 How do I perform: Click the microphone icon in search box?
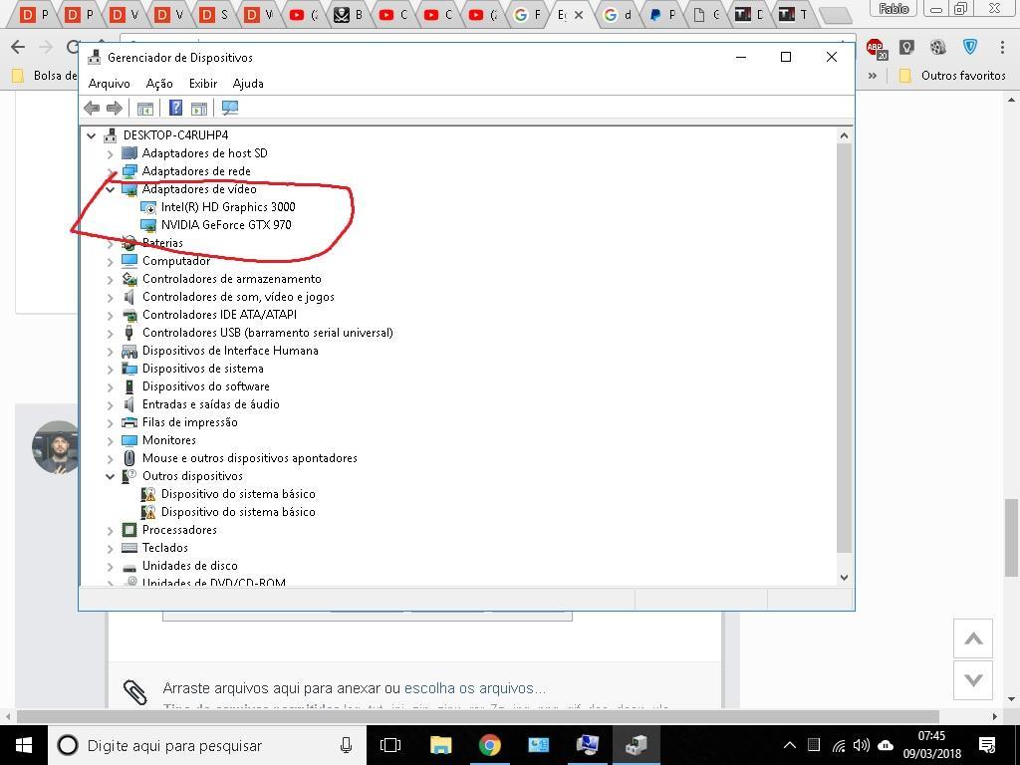pos(346,745)
